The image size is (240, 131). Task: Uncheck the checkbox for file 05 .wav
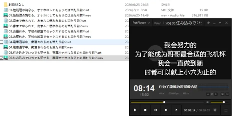pyautogui.click(x=1, y=58)
